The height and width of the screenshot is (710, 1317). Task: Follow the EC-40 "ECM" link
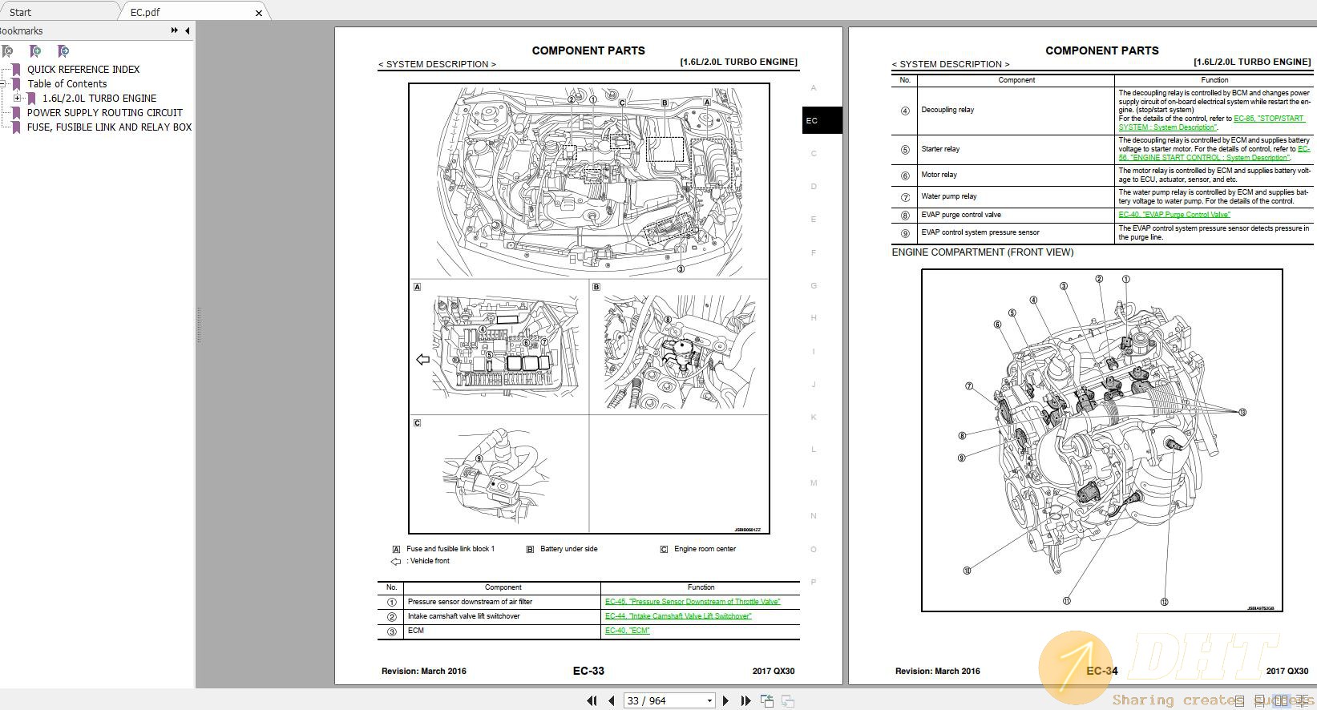(x=628, y=631)
